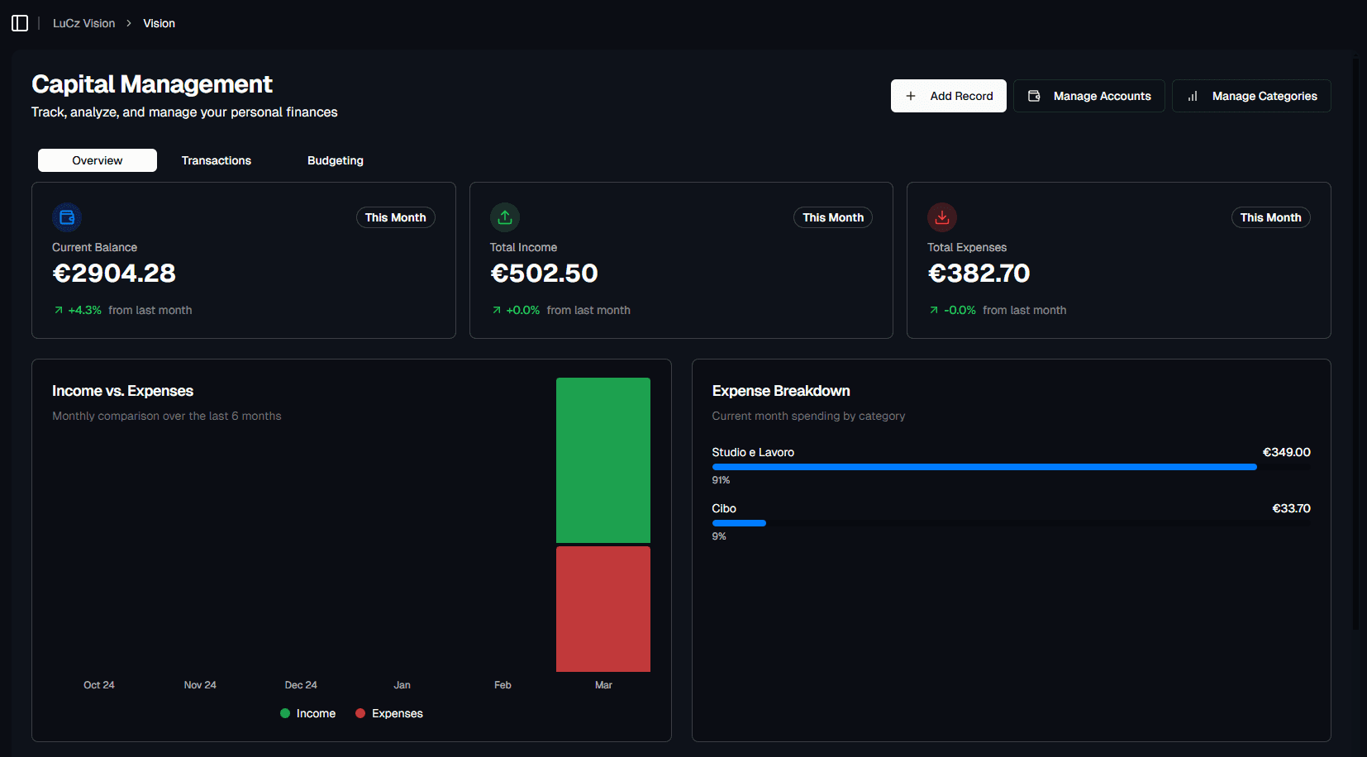This screenshot has width=1367, height=757.
Task: Click the bar chart icon in Manage Categories
Action: tap(1193, 96)
